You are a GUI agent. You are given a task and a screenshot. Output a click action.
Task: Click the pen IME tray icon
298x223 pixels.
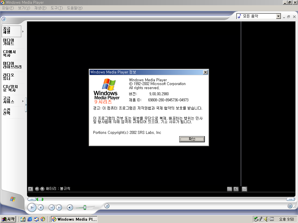261,219
